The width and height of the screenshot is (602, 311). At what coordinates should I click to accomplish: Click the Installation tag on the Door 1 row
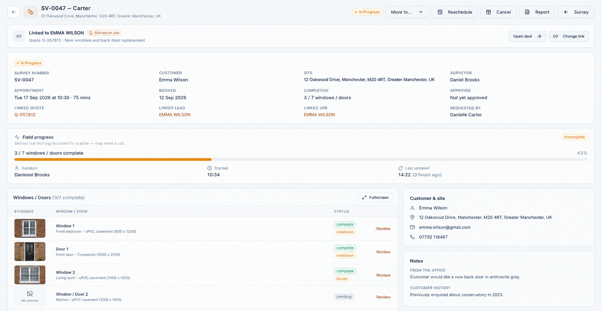[345, 255]
